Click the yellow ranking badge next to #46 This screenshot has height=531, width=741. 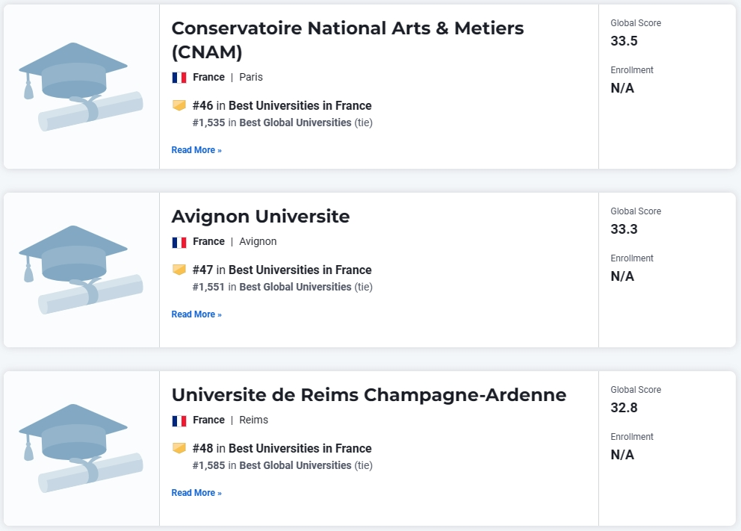(x=179, y=105)
